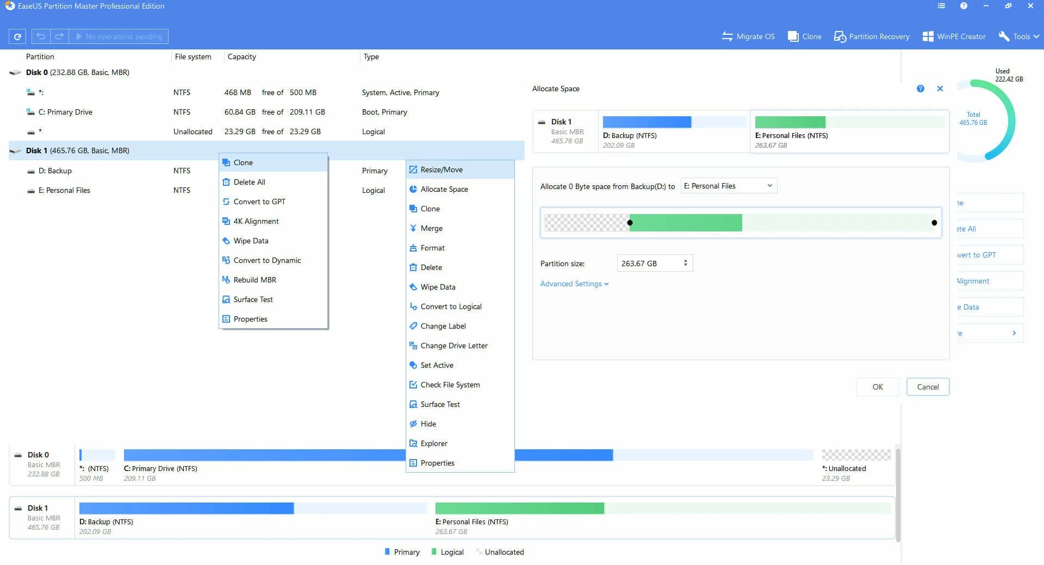Open the target partition dropdown E: Personal Files
The image size is (1044, 565).
coord(729,186)
